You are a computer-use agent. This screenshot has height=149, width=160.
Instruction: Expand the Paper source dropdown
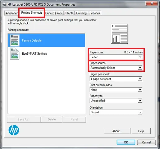tap(140, 68)
